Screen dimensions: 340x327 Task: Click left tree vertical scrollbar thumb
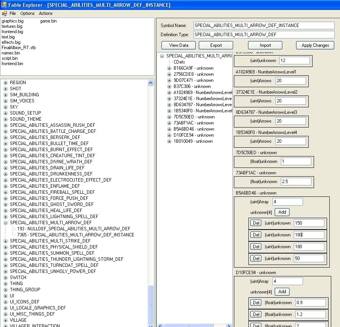(150, 305)
